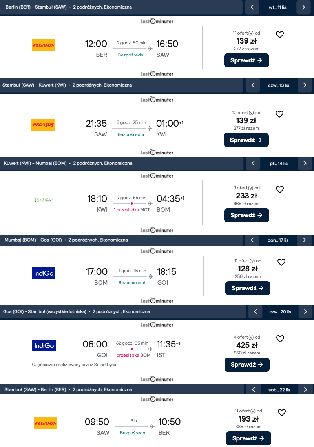Select next date after pt., 14 lis
Viewport: 314px width, 447px height.
point(305,164)
